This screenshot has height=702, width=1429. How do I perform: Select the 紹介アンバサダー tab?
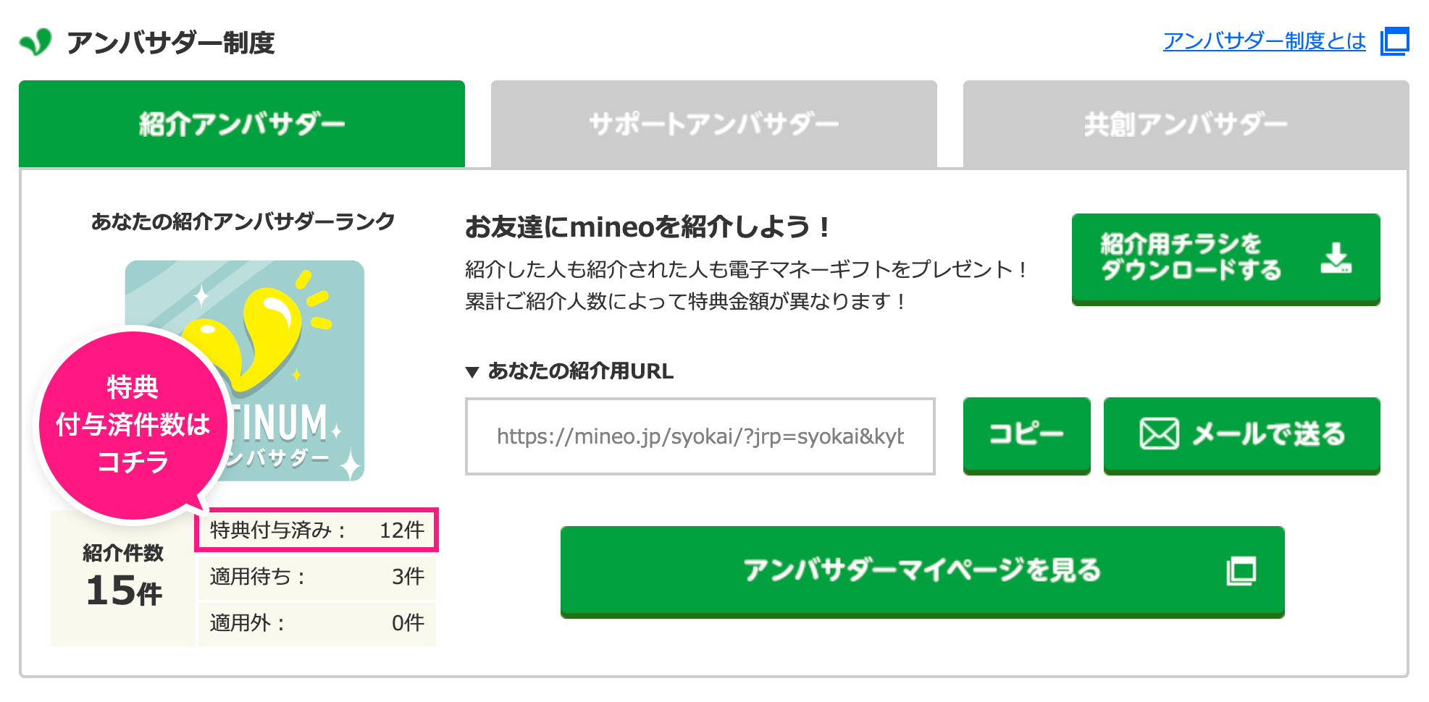(x=242, y=124)
